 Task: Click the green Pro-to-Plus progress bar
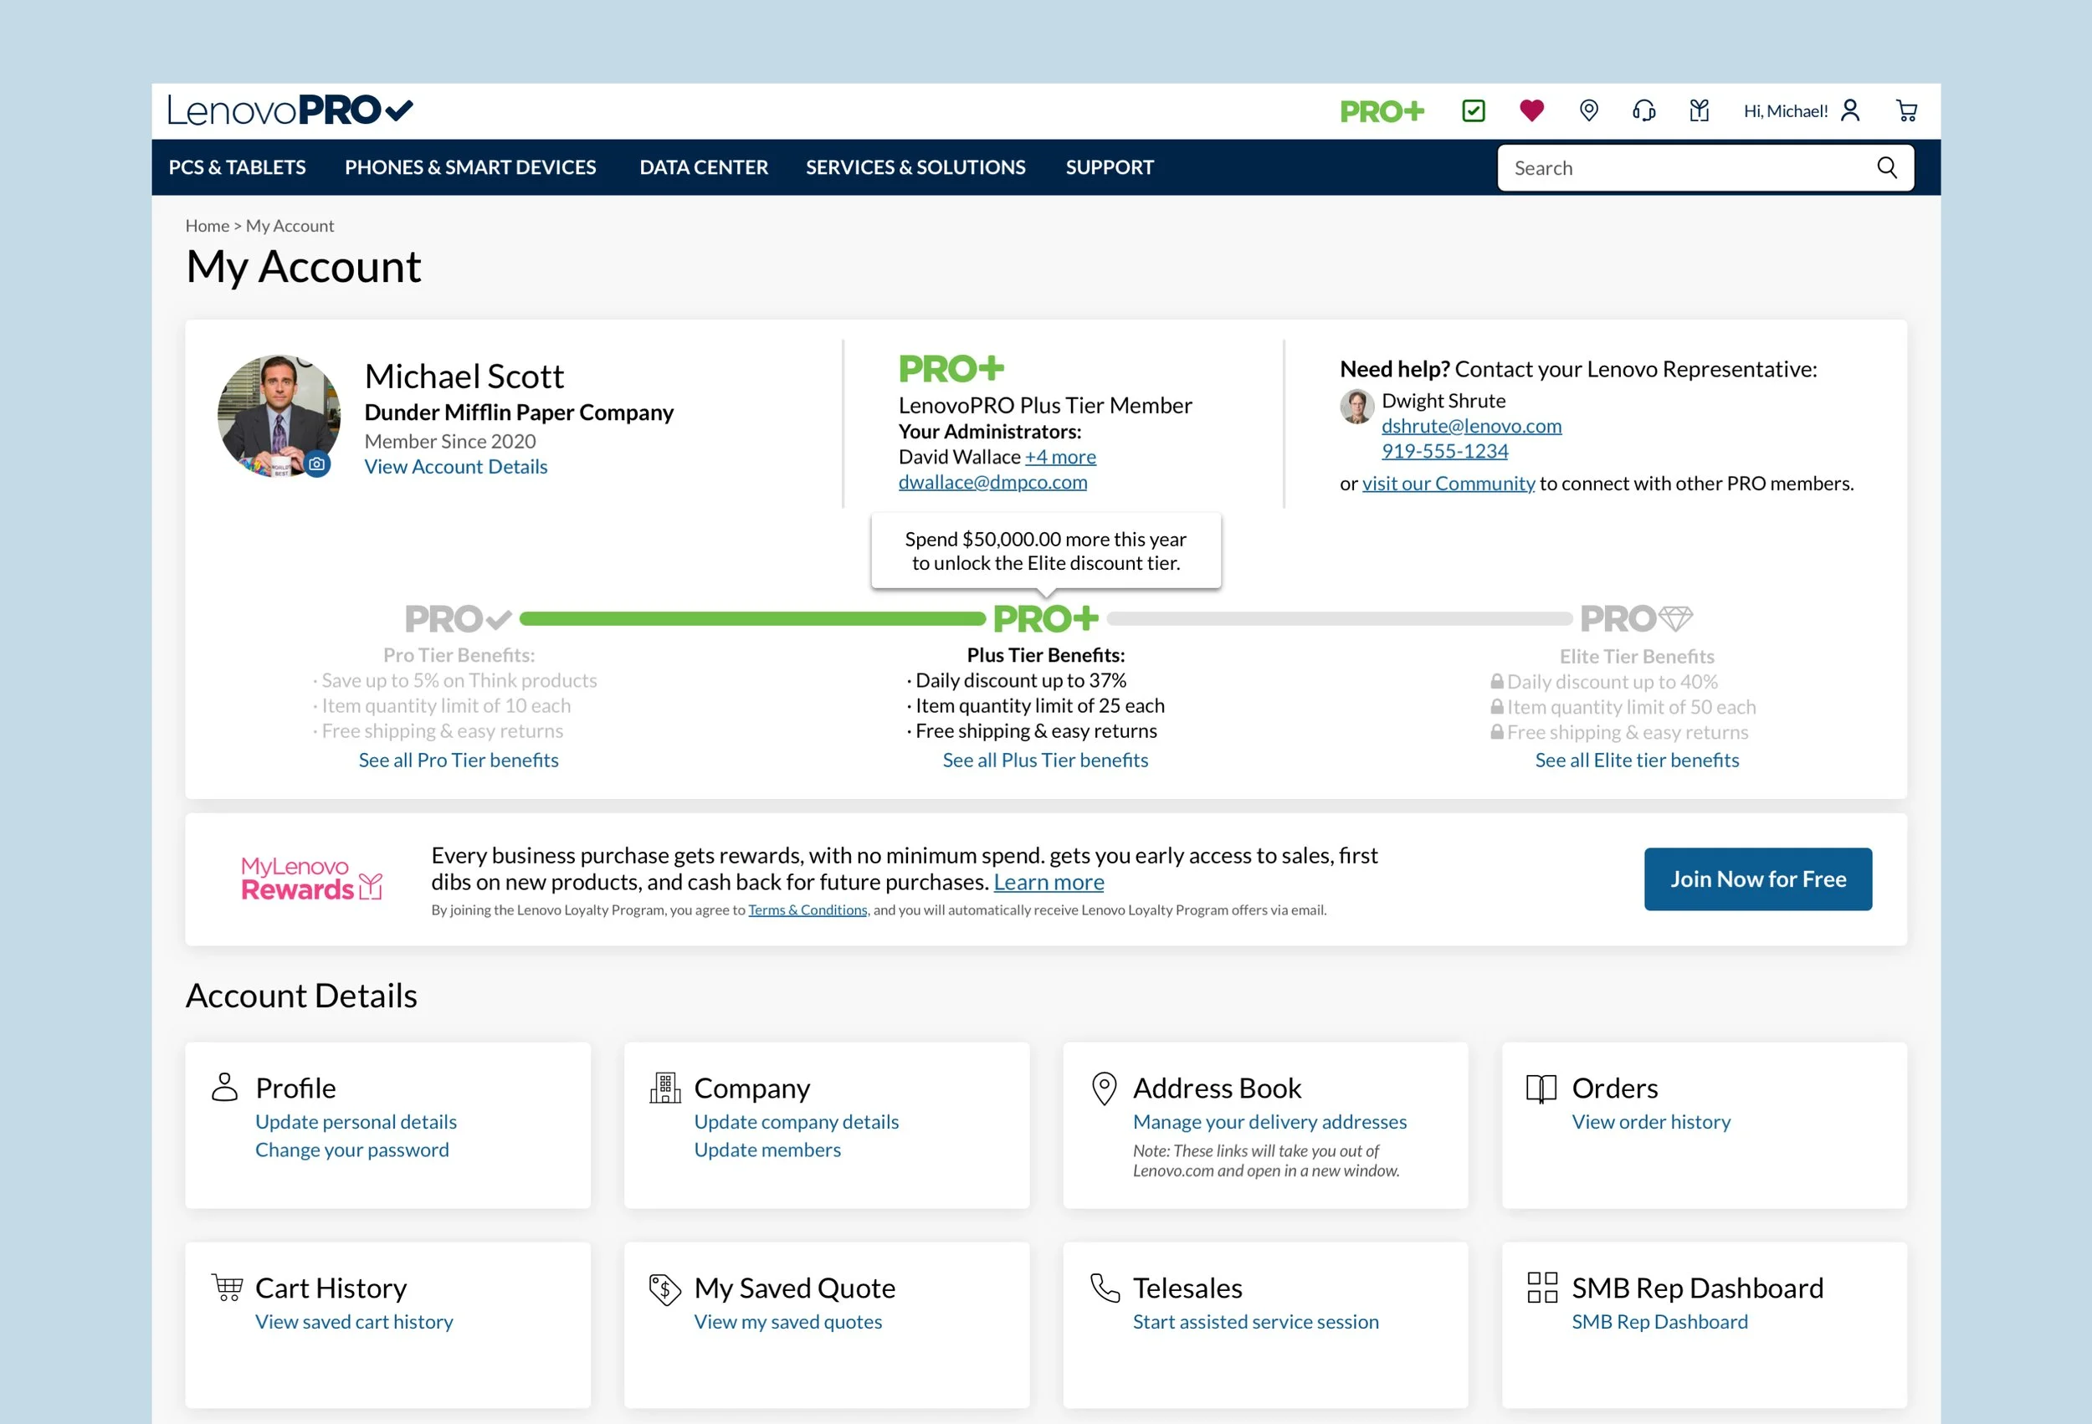pyautogui.click(x=752, y=618)
